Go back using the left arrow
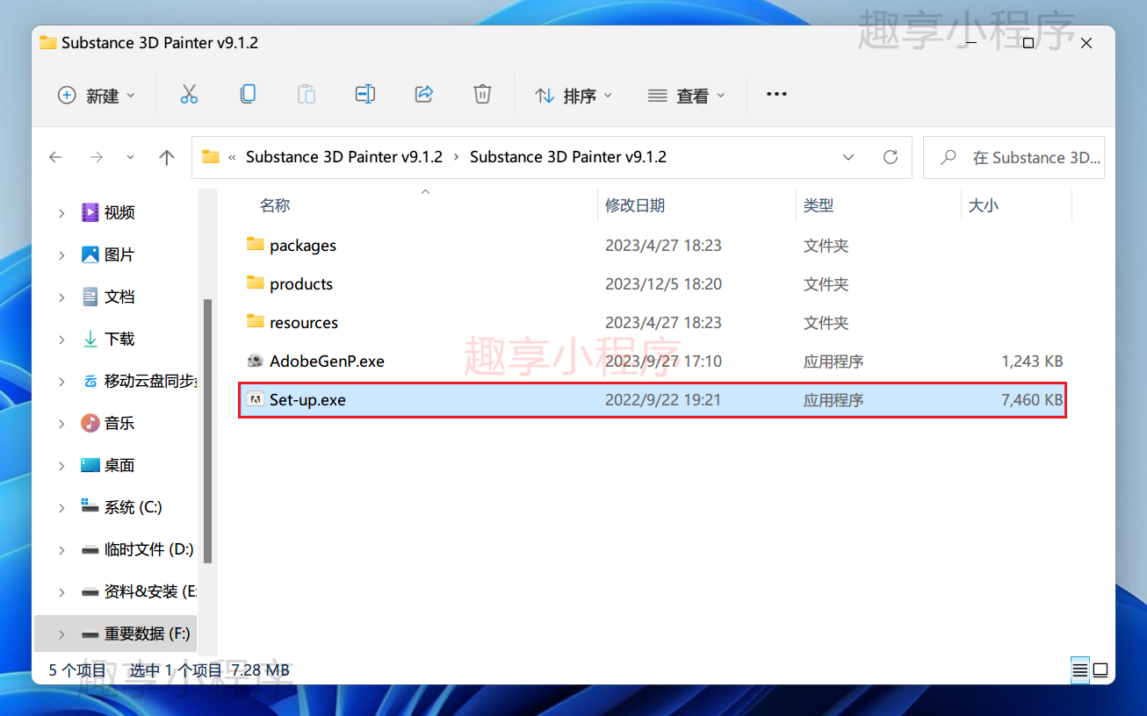Screen dimensions: 1147x716 coord(55,157)
